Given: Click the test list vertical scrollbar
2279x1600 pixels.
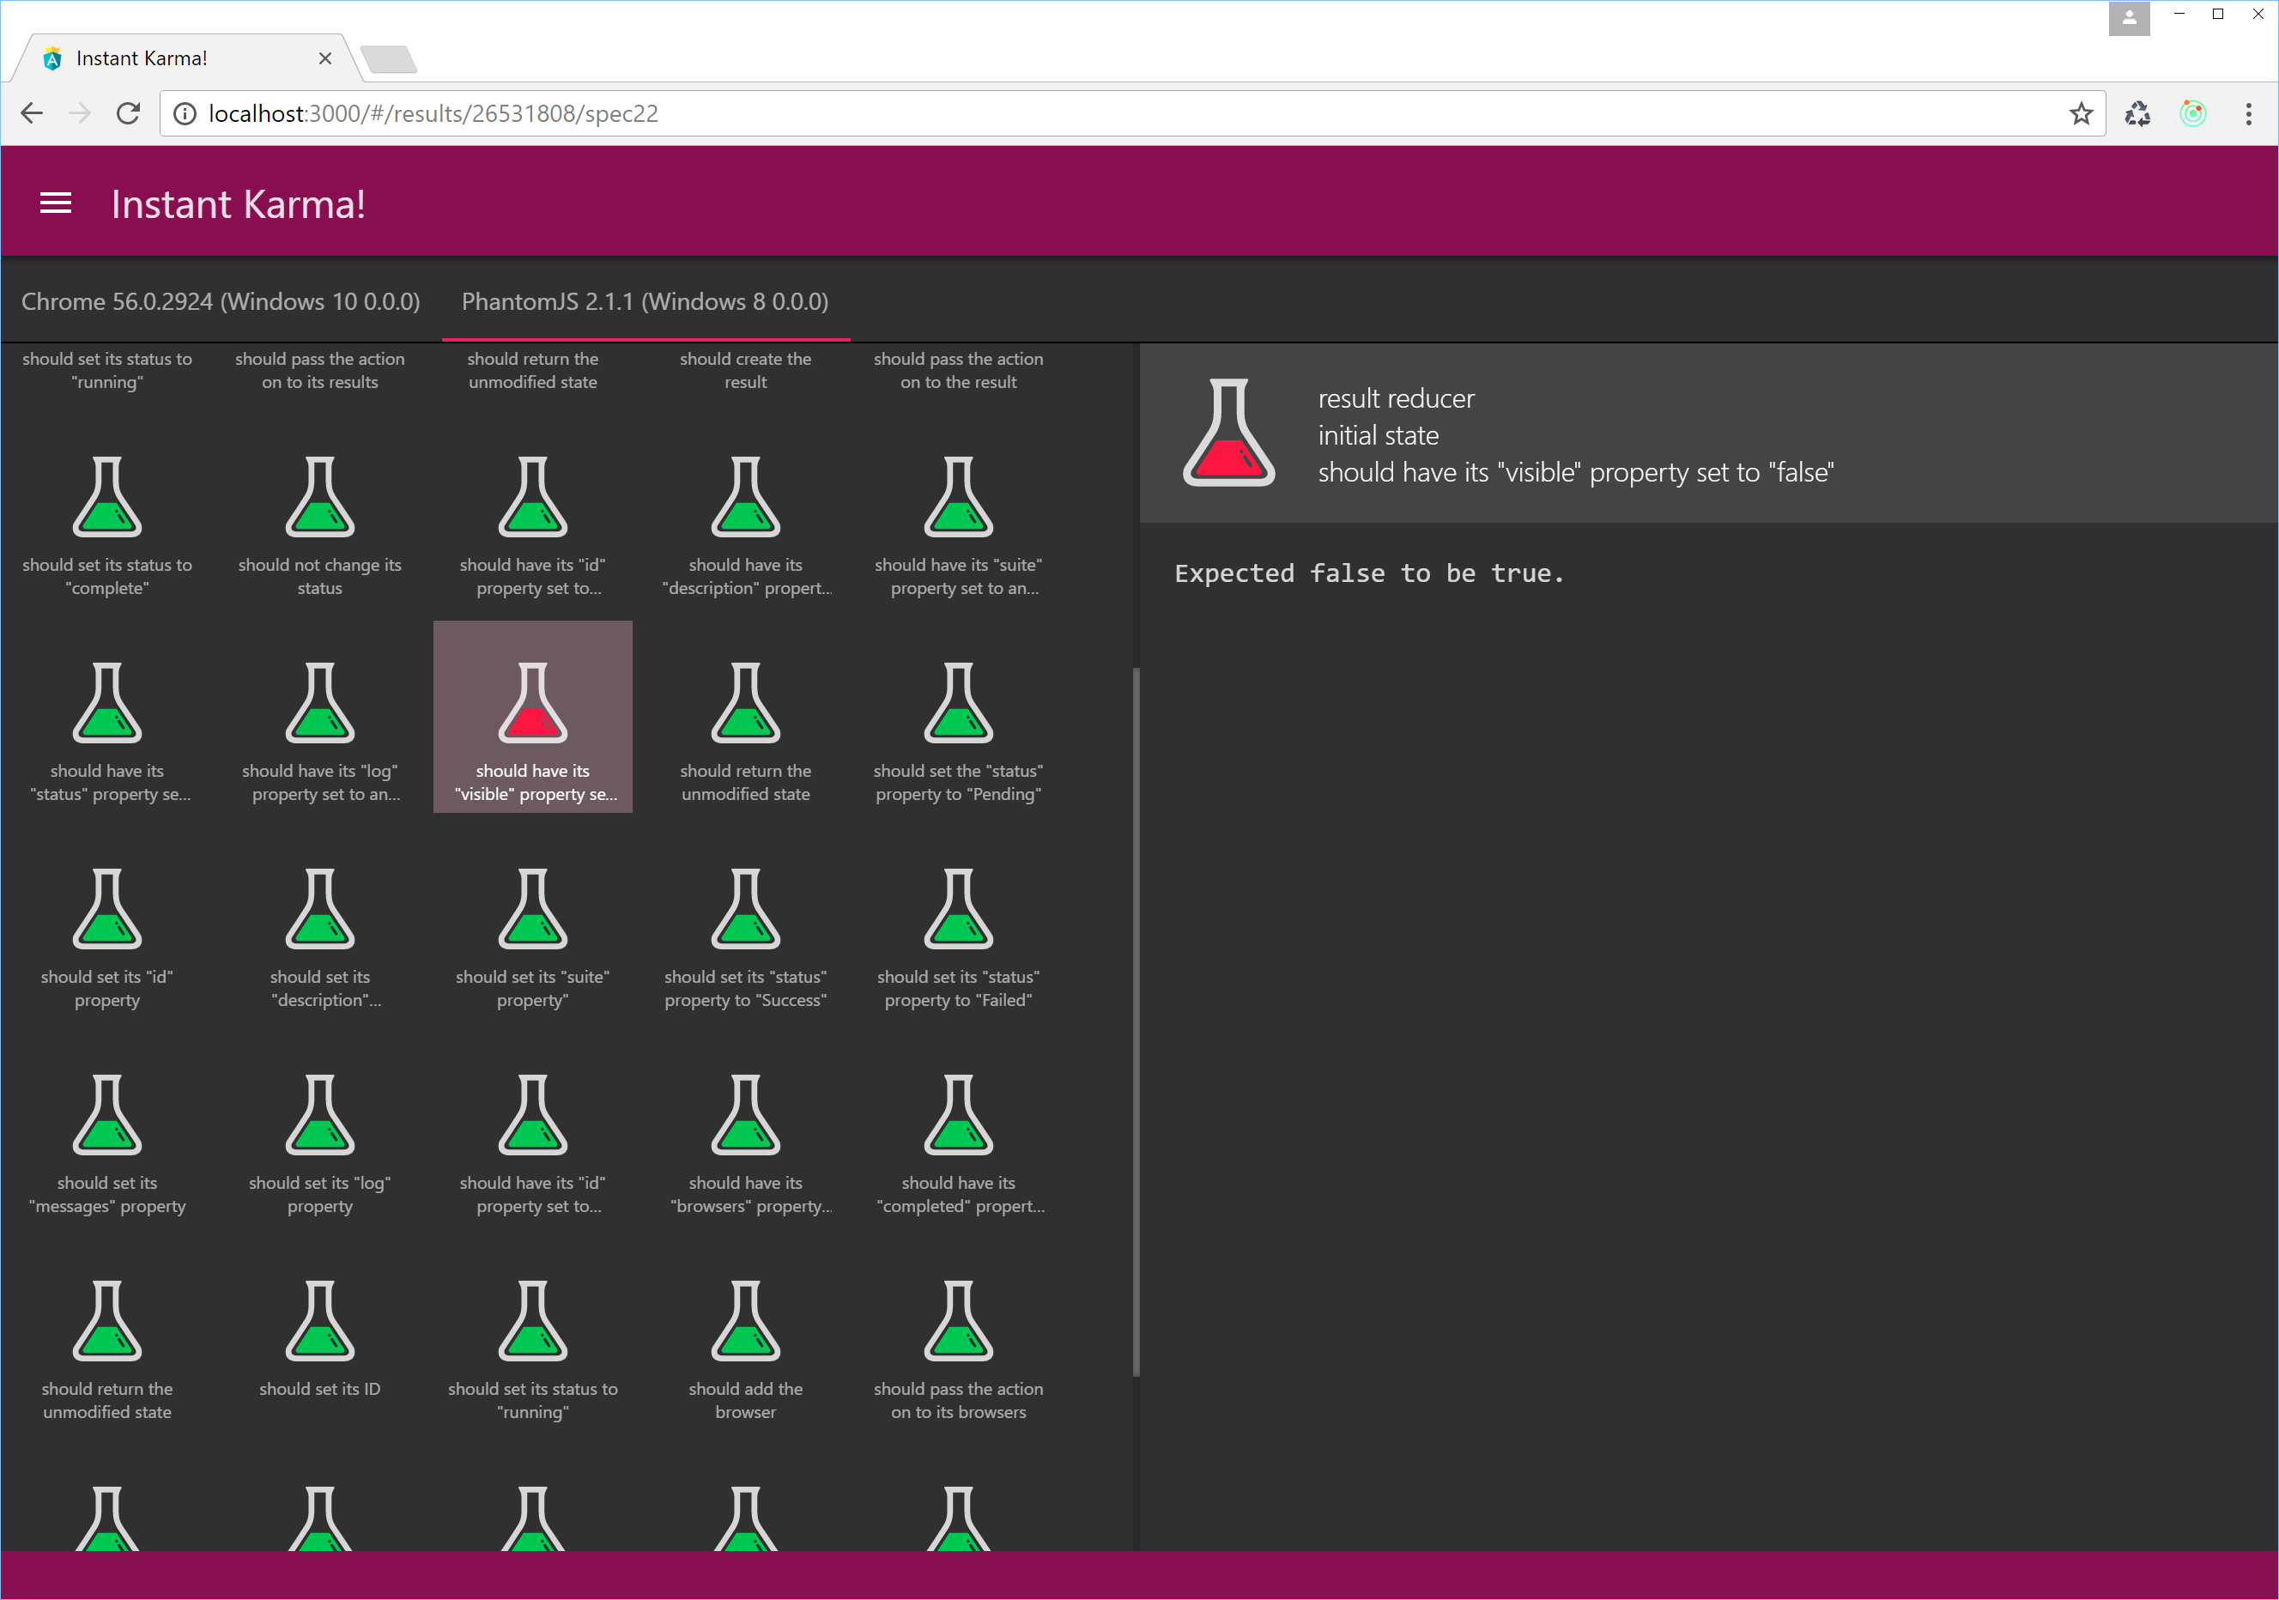Looking at the screenshot, I should click(1136, 1021).
